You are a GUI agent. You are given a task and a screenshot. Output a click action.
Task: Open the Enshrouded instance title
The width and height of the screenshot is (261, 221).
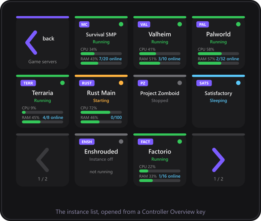(101, 151)
